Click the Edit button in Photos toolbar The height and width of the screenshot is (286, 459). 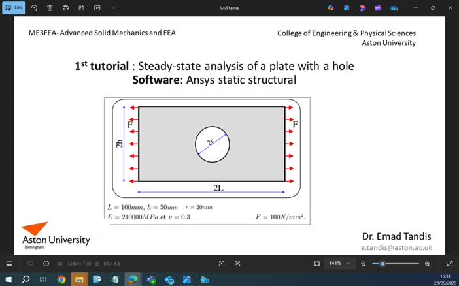pos(14,8)
